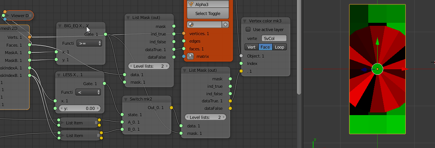Collapse the Switch mk2 node
Image resolution: width=435 pixels, height=148 pixels.
pos(126,99)
